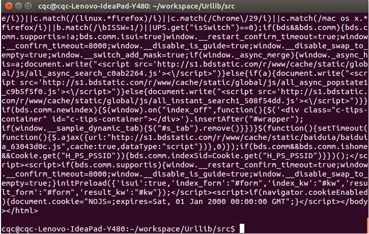
Task: Click the text navigator.cookieEnabled
Action: click(315, 192)
